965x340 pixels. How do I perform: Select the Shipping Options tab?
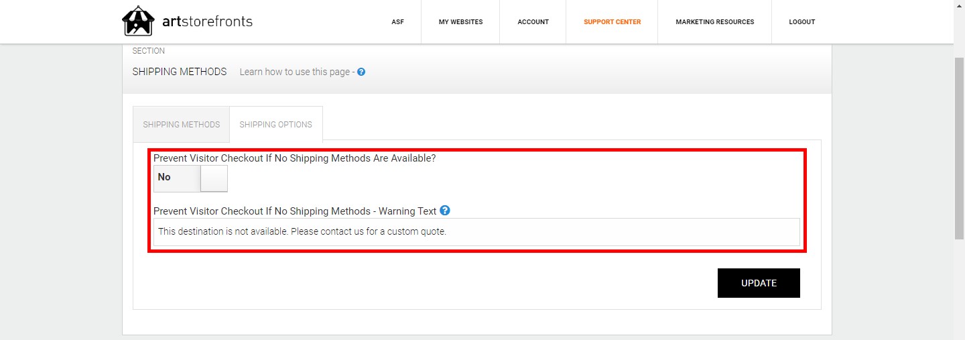pos(275,125)
